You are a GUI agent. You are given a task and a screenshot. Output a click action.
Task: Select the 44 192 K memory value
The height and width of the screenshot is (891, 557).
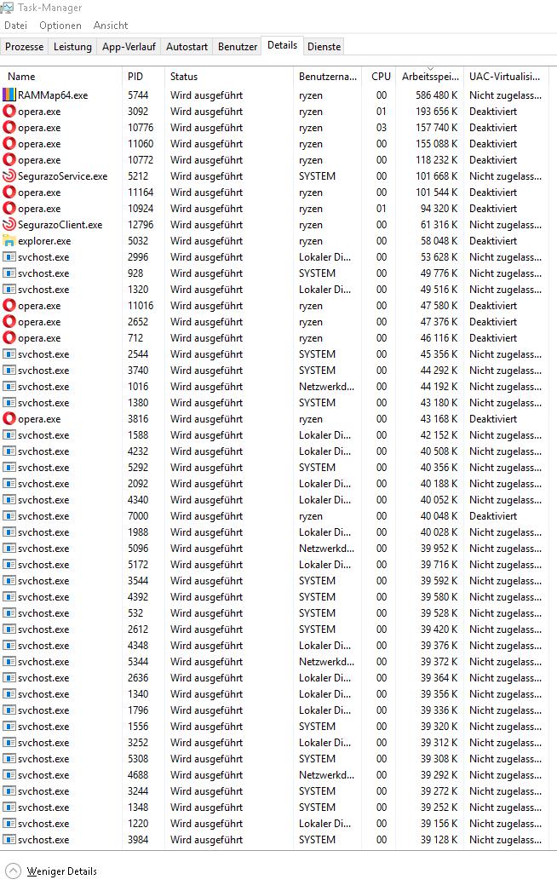pyautogui.click(x=439, y=387)
